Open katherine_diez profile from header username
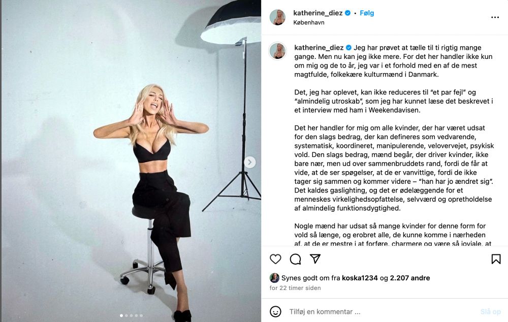Image resolution: width=508 pixels, height=322 pixels. click(x=318, y=13)
